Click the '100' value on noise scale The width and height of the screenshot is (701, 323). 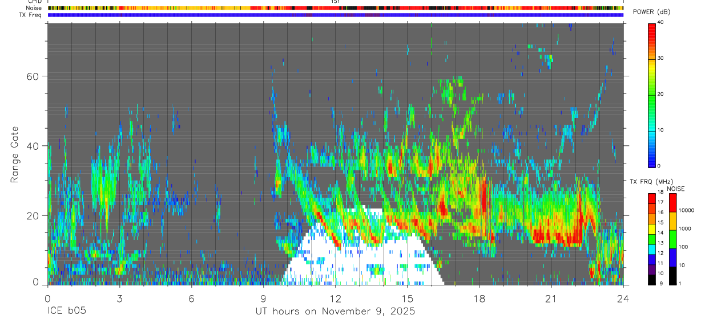point(684,248)
